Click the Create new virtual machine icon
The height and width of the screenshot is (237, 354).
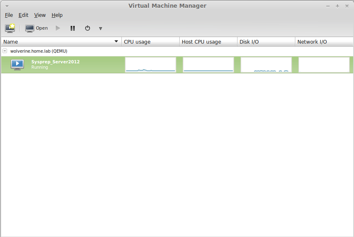tap(10, 28)
